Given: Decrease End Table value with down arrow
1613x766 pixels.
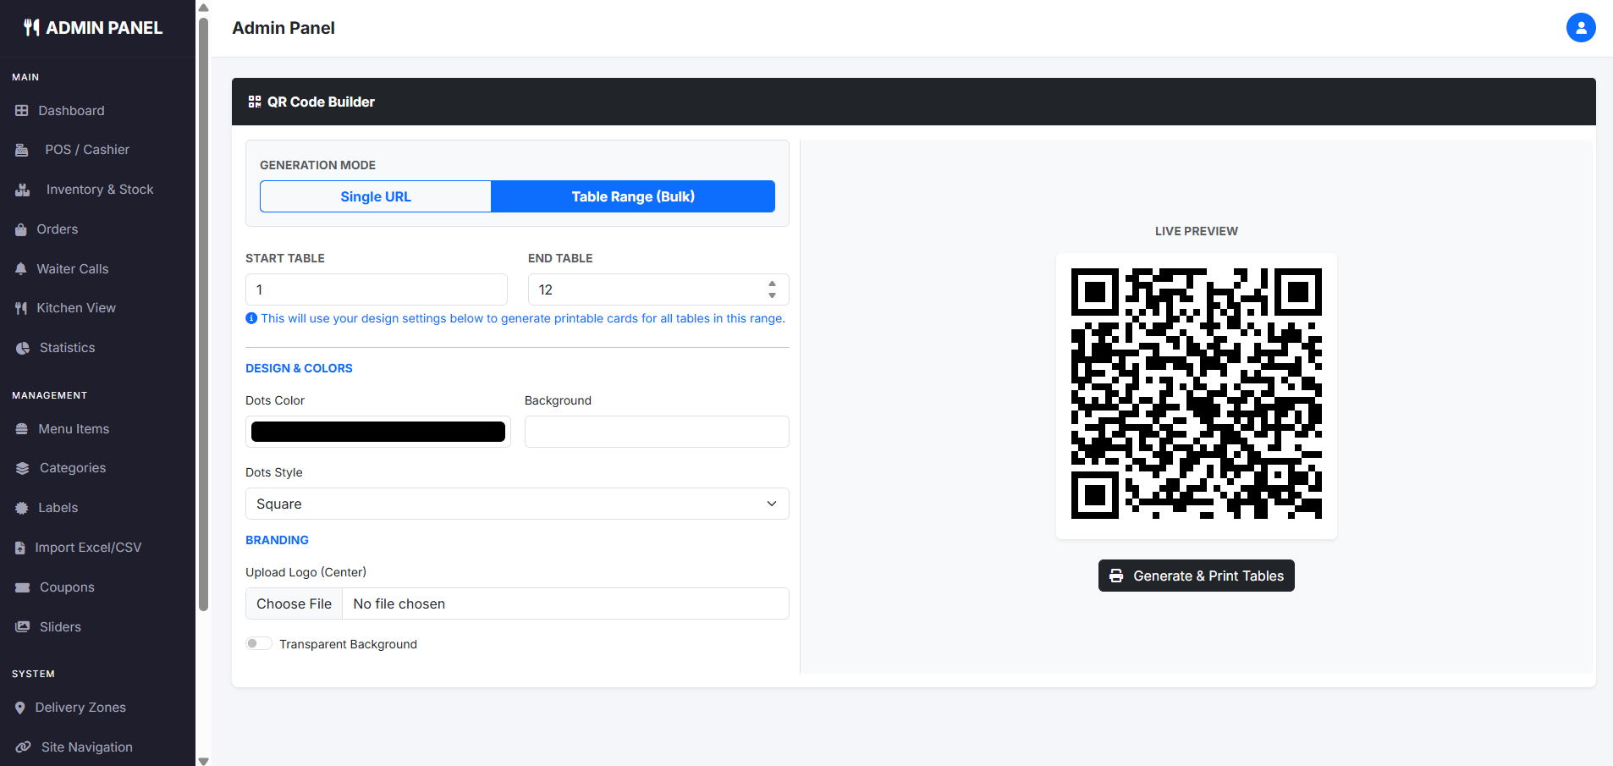Looking at the screenshot, I should click(x=772, y=295).
